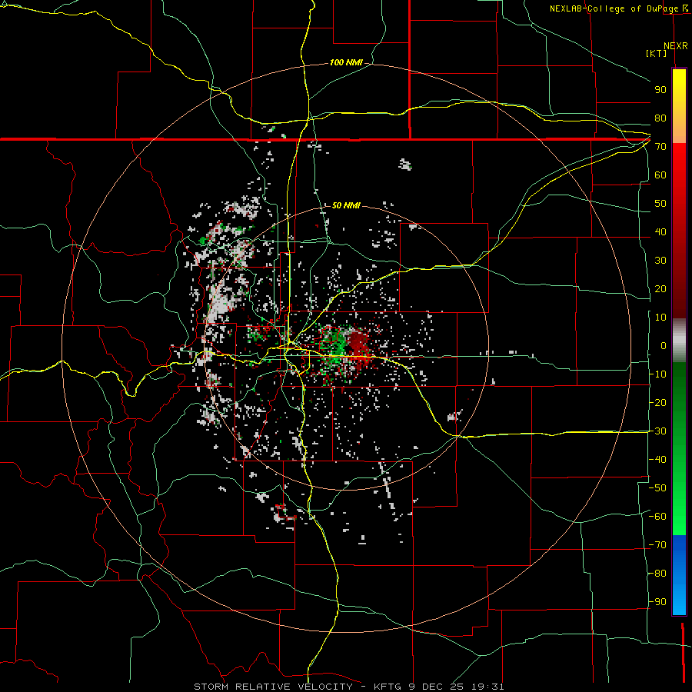Click the [KT] units label

click(657, 53)
